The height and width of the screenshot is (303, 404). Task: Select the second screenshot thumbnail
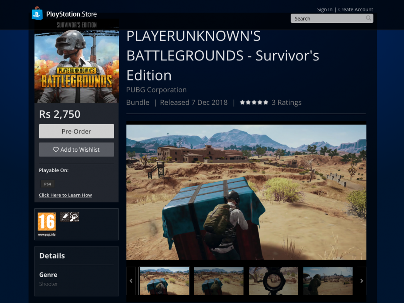pyautogui.click(x=219, y=281)
